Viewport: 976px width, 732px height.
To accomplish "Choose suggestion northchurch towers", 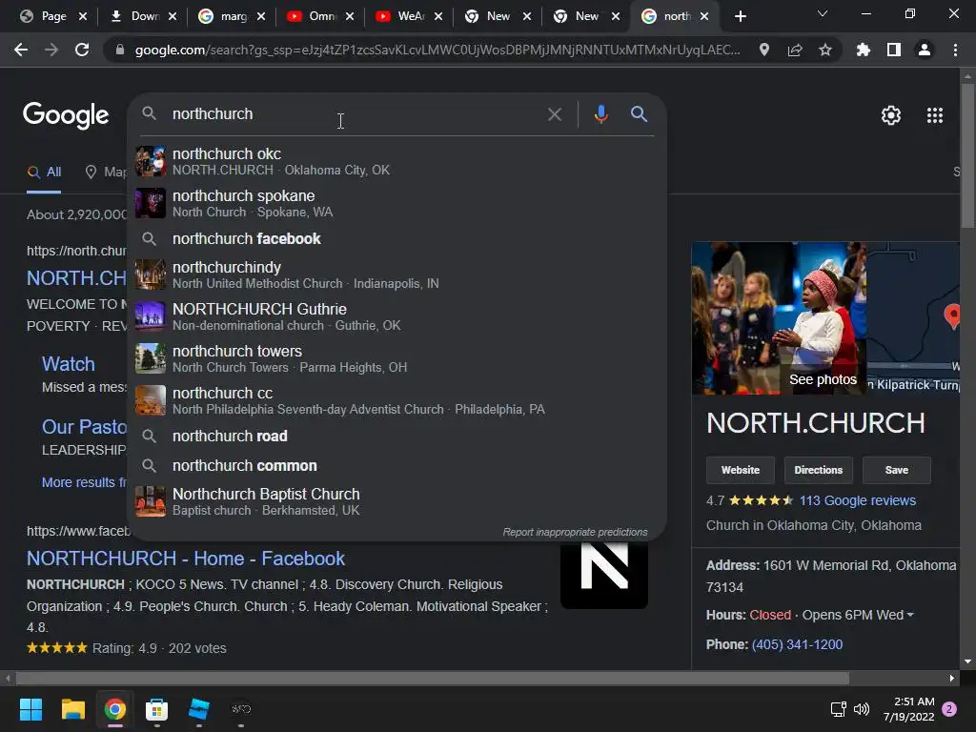I will (396, 358).
